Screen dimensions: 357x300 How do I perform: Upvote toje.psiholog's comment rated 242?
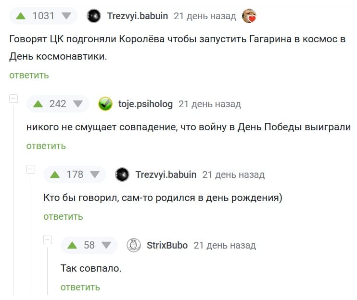tap(38, 104)
